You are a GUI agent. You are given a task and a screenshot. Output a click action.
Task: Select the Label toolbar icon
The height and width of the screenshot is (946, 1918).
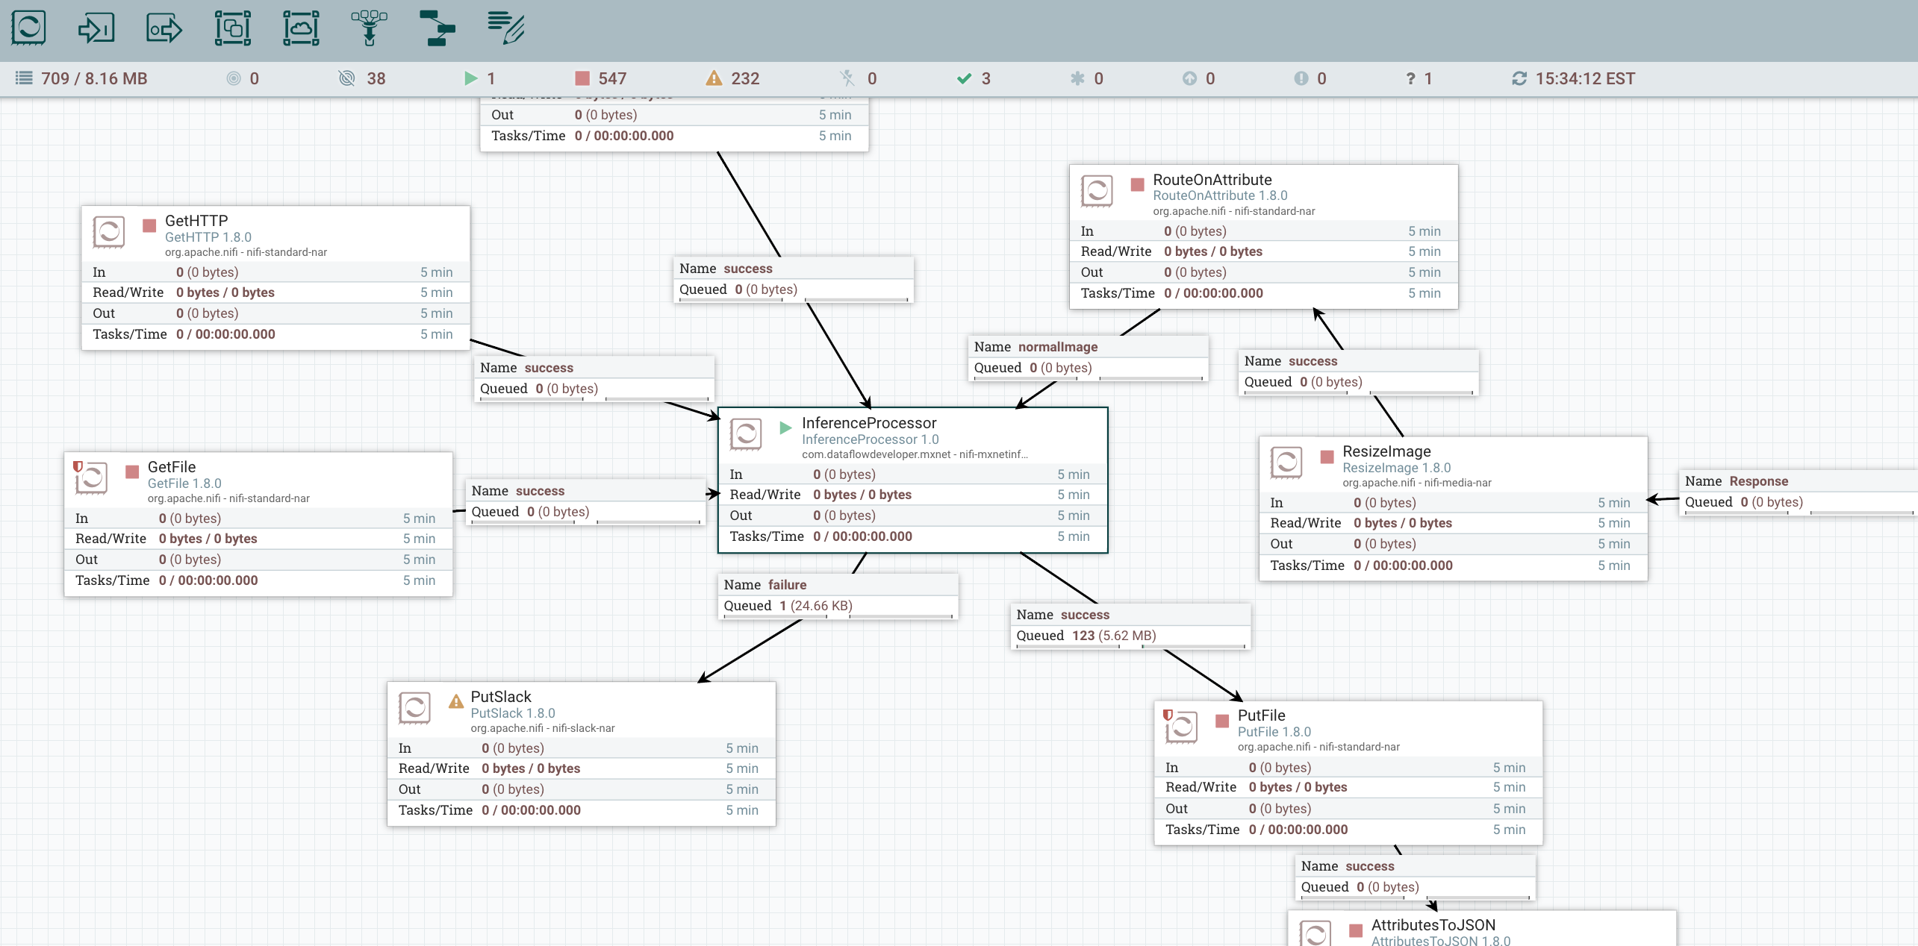(x=505, y=28)
